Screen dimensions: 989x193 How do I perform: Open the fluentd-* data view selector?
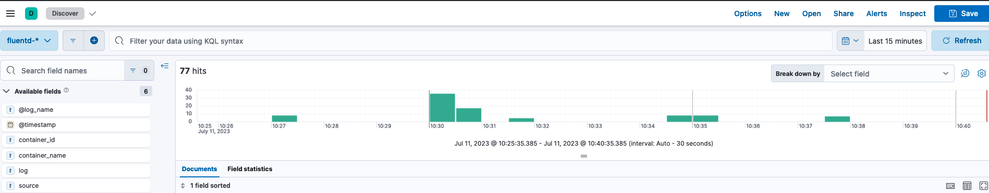pos(29,41)
